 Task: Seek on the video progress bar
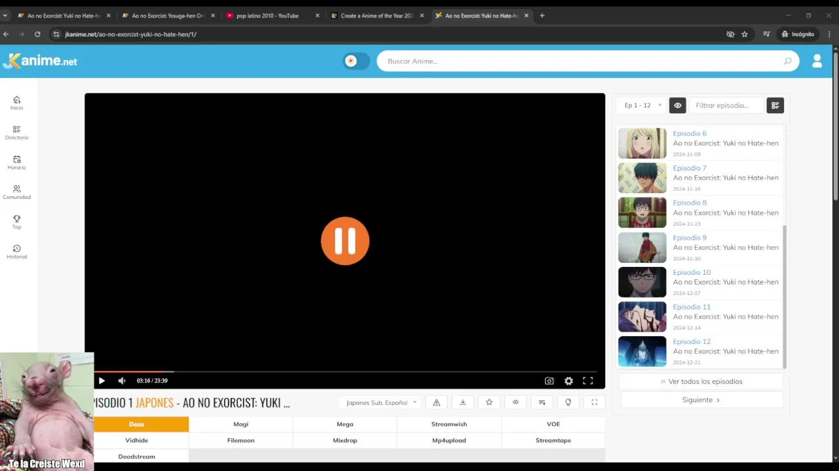pos(345,372)
